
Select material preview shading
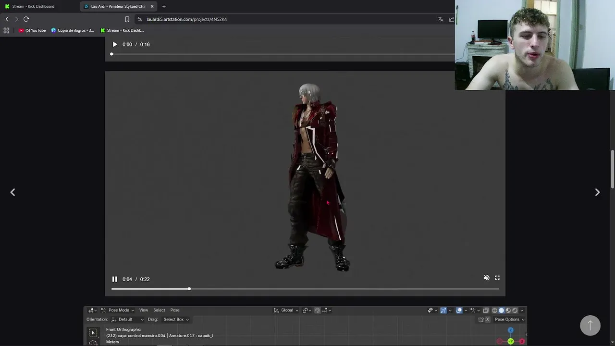508,310
